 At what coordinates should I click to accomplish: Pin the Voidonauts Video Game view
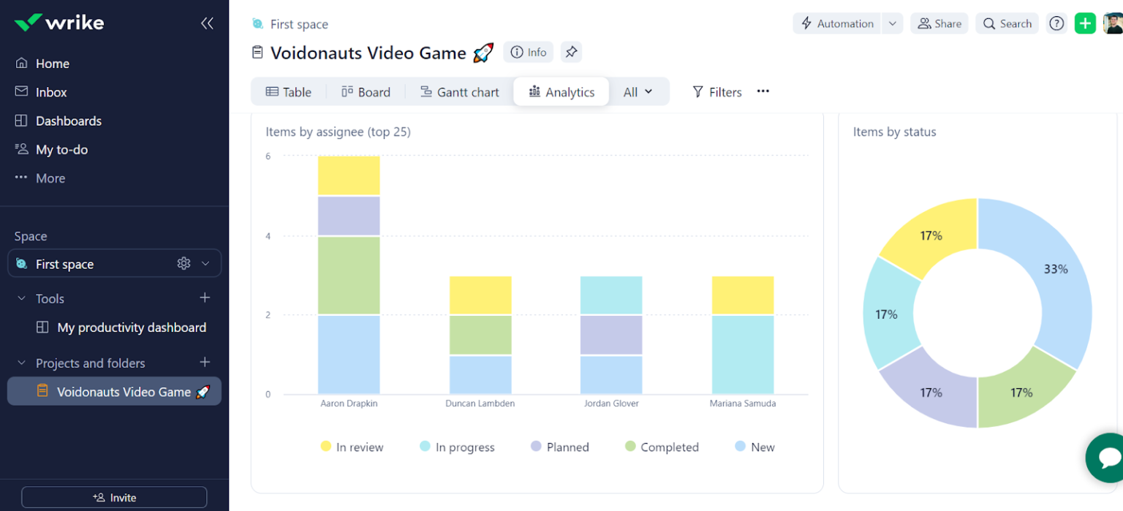tap(571, 52)
